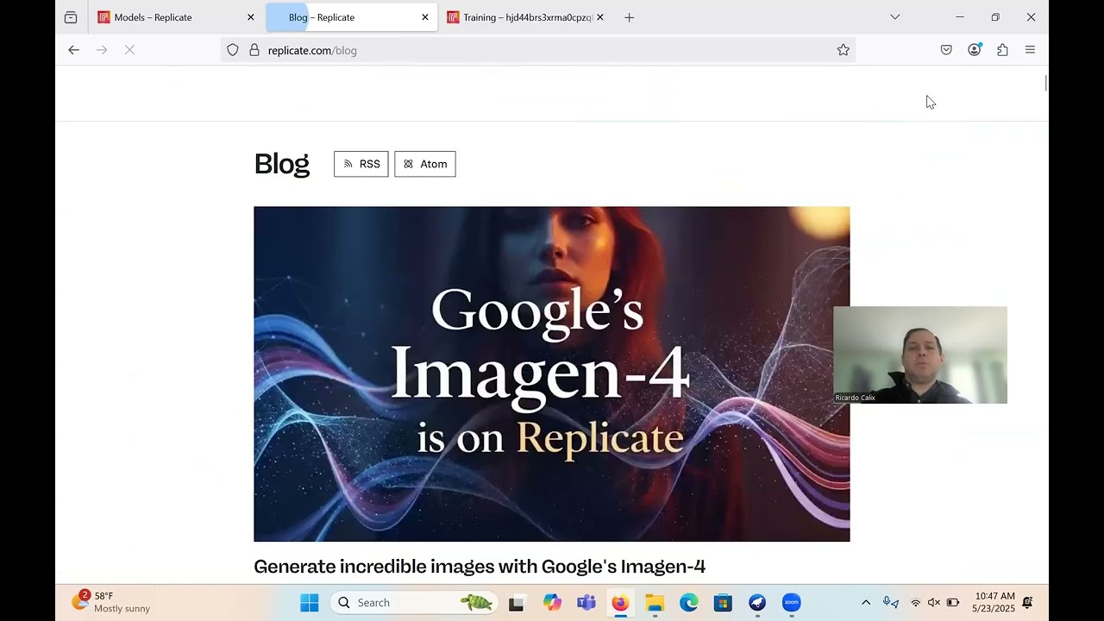Click the microphone location tray icon
Image resolution: width=1104 pixels, height=621 pixels.
pyautogui.click(x=891, y=603)
